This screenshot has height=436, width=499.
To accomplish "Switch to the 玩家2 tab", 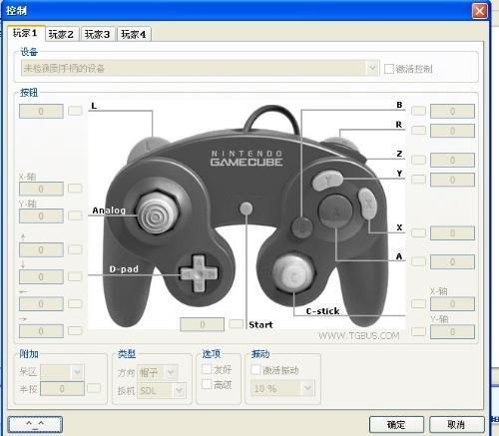I will (x=62, y=34).
